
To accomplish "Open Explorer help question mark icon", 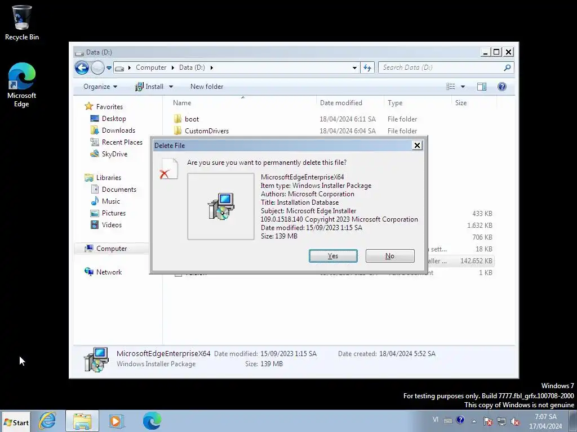I will [x=502, y=87].
